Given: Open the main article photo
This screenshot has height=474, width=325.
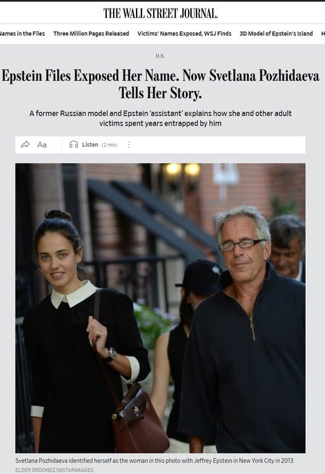Looking at the screenshot, I should [x=161, y=308].
